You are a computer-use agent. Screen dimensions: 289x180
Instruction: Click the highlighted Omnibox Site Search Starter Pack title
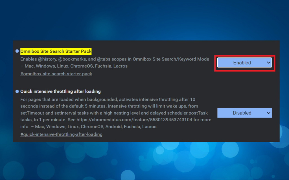pos(56,51)
